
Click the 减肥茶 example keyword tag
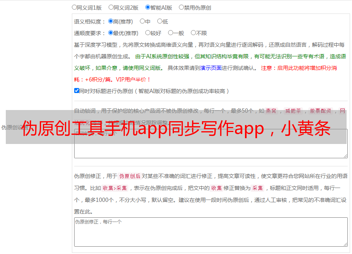(292, 111)
